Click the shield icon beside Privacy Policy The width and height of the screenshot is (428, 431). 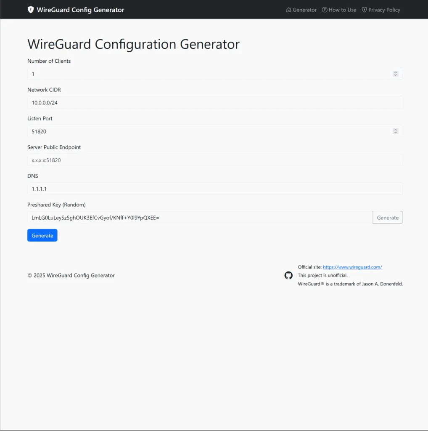point(365,10)
